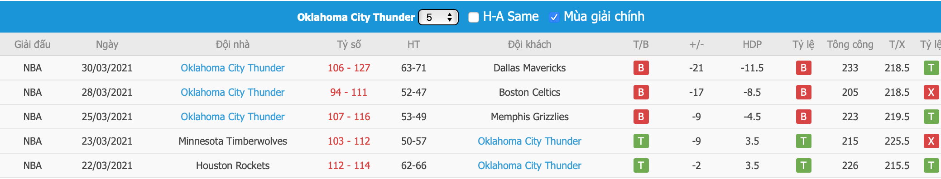
Task: Open Oklahoma City Thunder away link versus Houston Rockets
Action: pyautogui.click(x=529, y=165)
